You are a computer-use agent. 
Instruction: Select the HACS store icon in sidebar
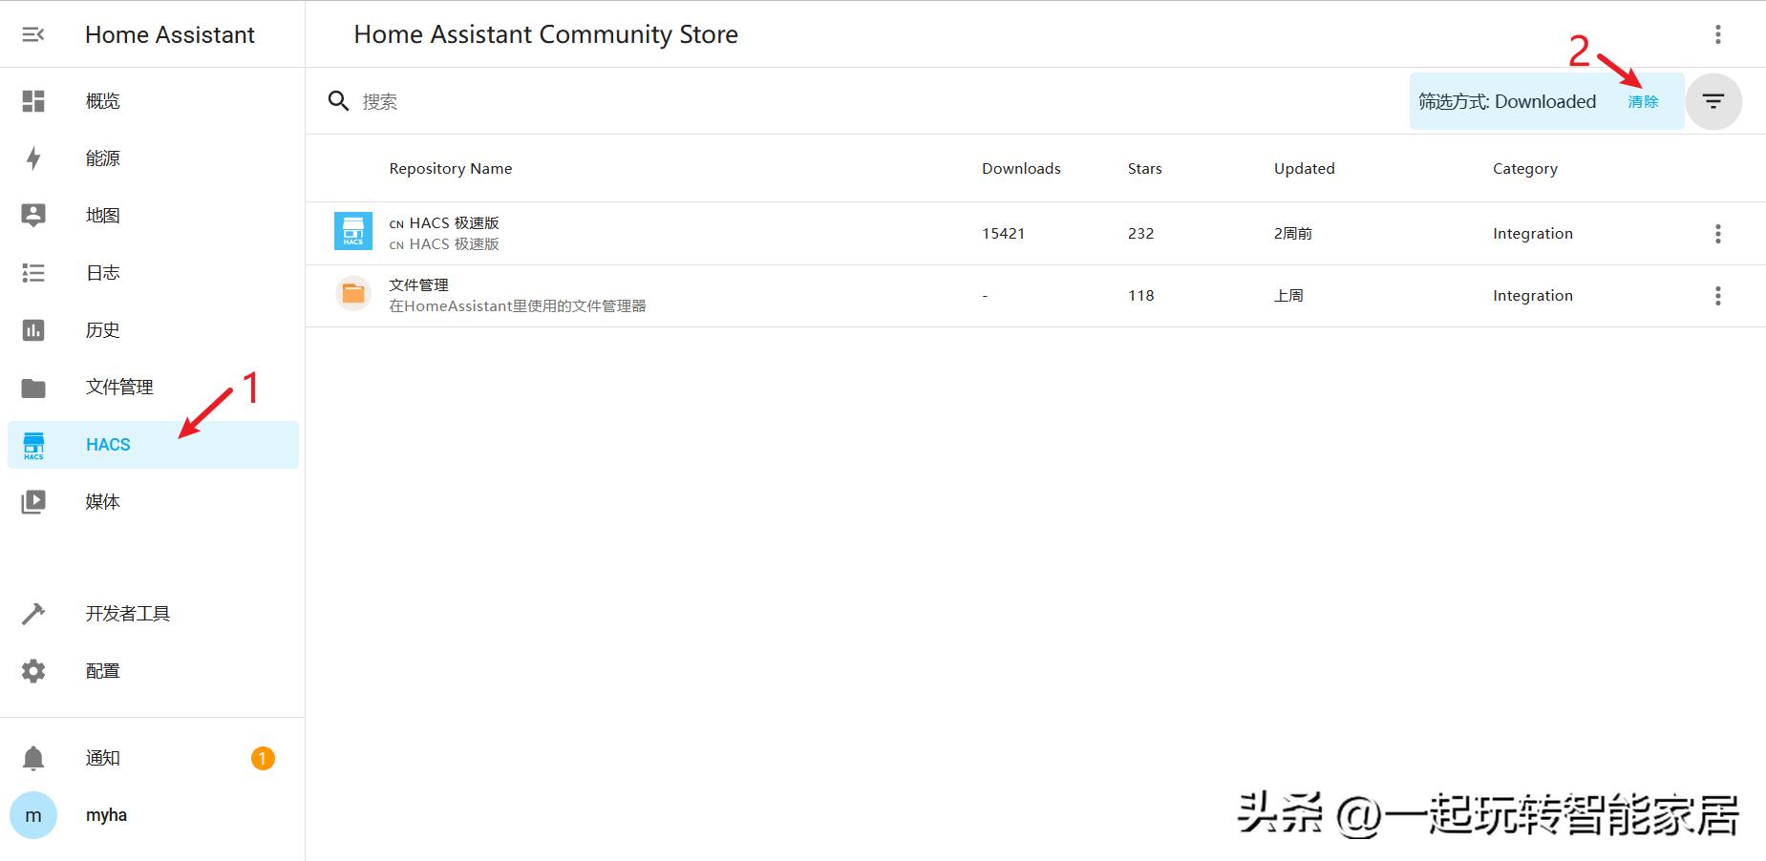pos(33,444)
